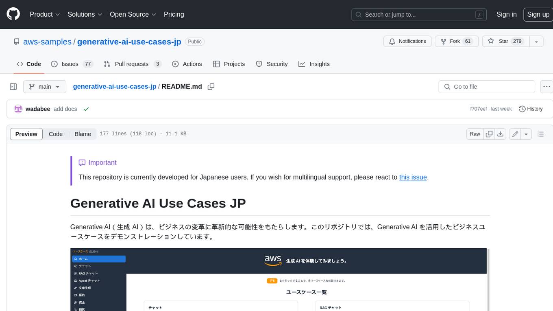
Task: Copy the raw file contents
Action: tap(489, 134)
